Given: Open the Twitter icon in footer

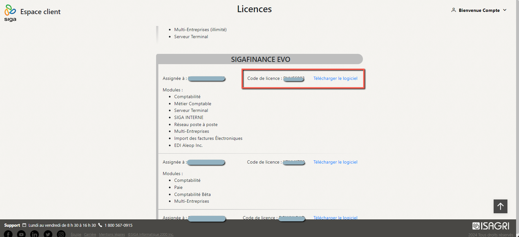Looking at the screenshot, I should (48, 234).
